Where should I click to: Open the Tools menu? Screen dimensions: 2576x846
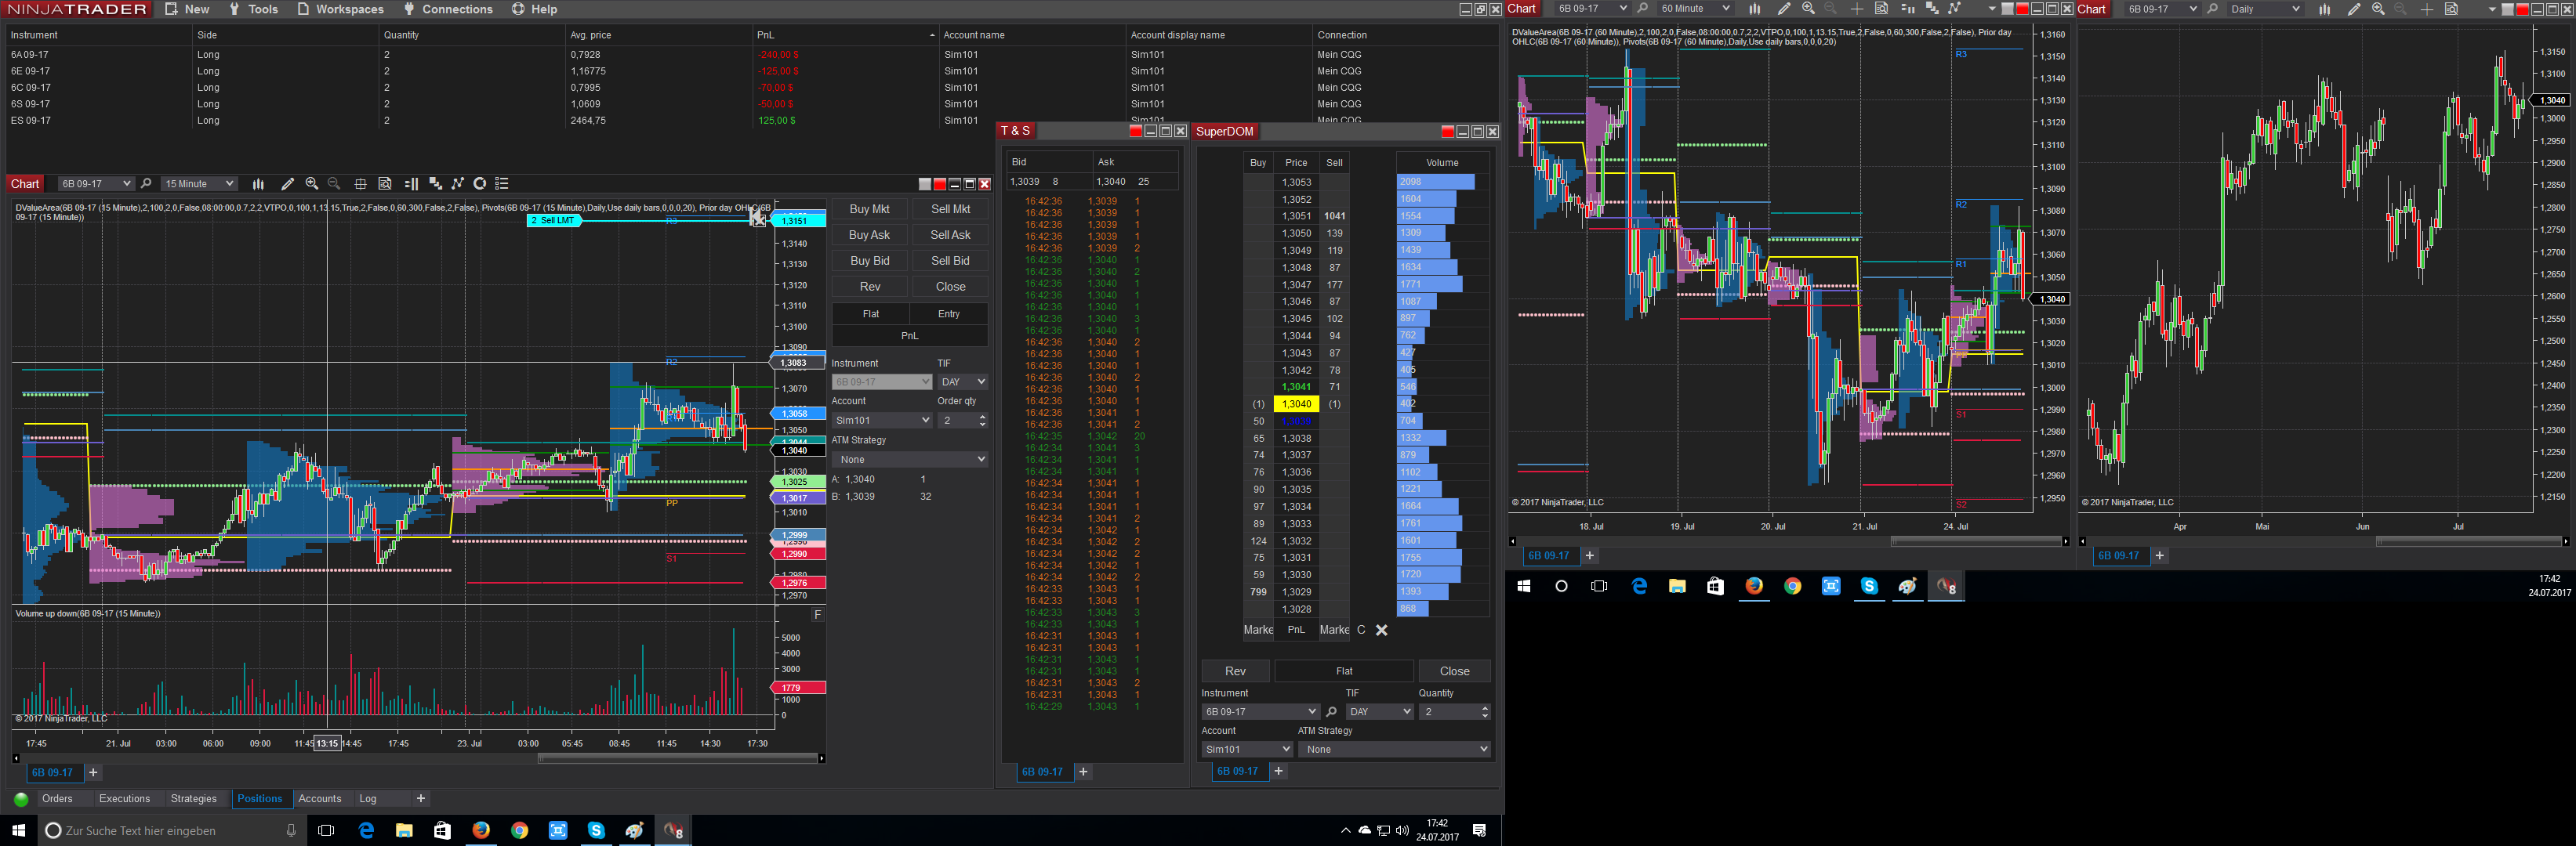pyautogui.click(x=253, y=9)
